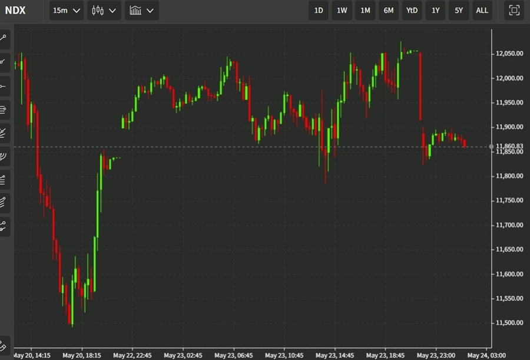The width and height of the screenshot is (530, 360).
Task: Select the YtD range button
Action: coord(412,10)
